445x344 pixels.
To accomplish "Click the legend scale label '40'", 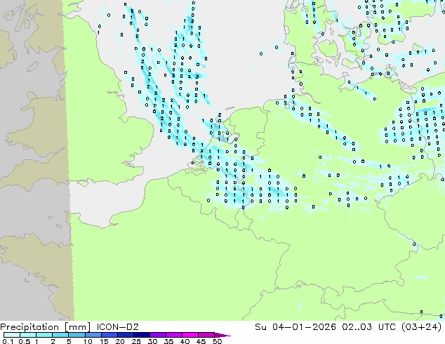I will click(x=185, y=341).
